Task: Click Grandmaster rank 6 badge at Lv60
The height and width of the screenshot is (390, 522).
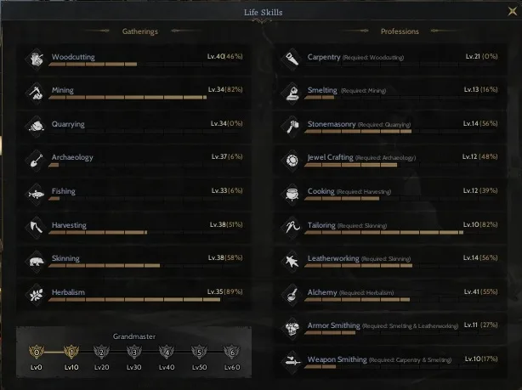Action: point(232,352)
